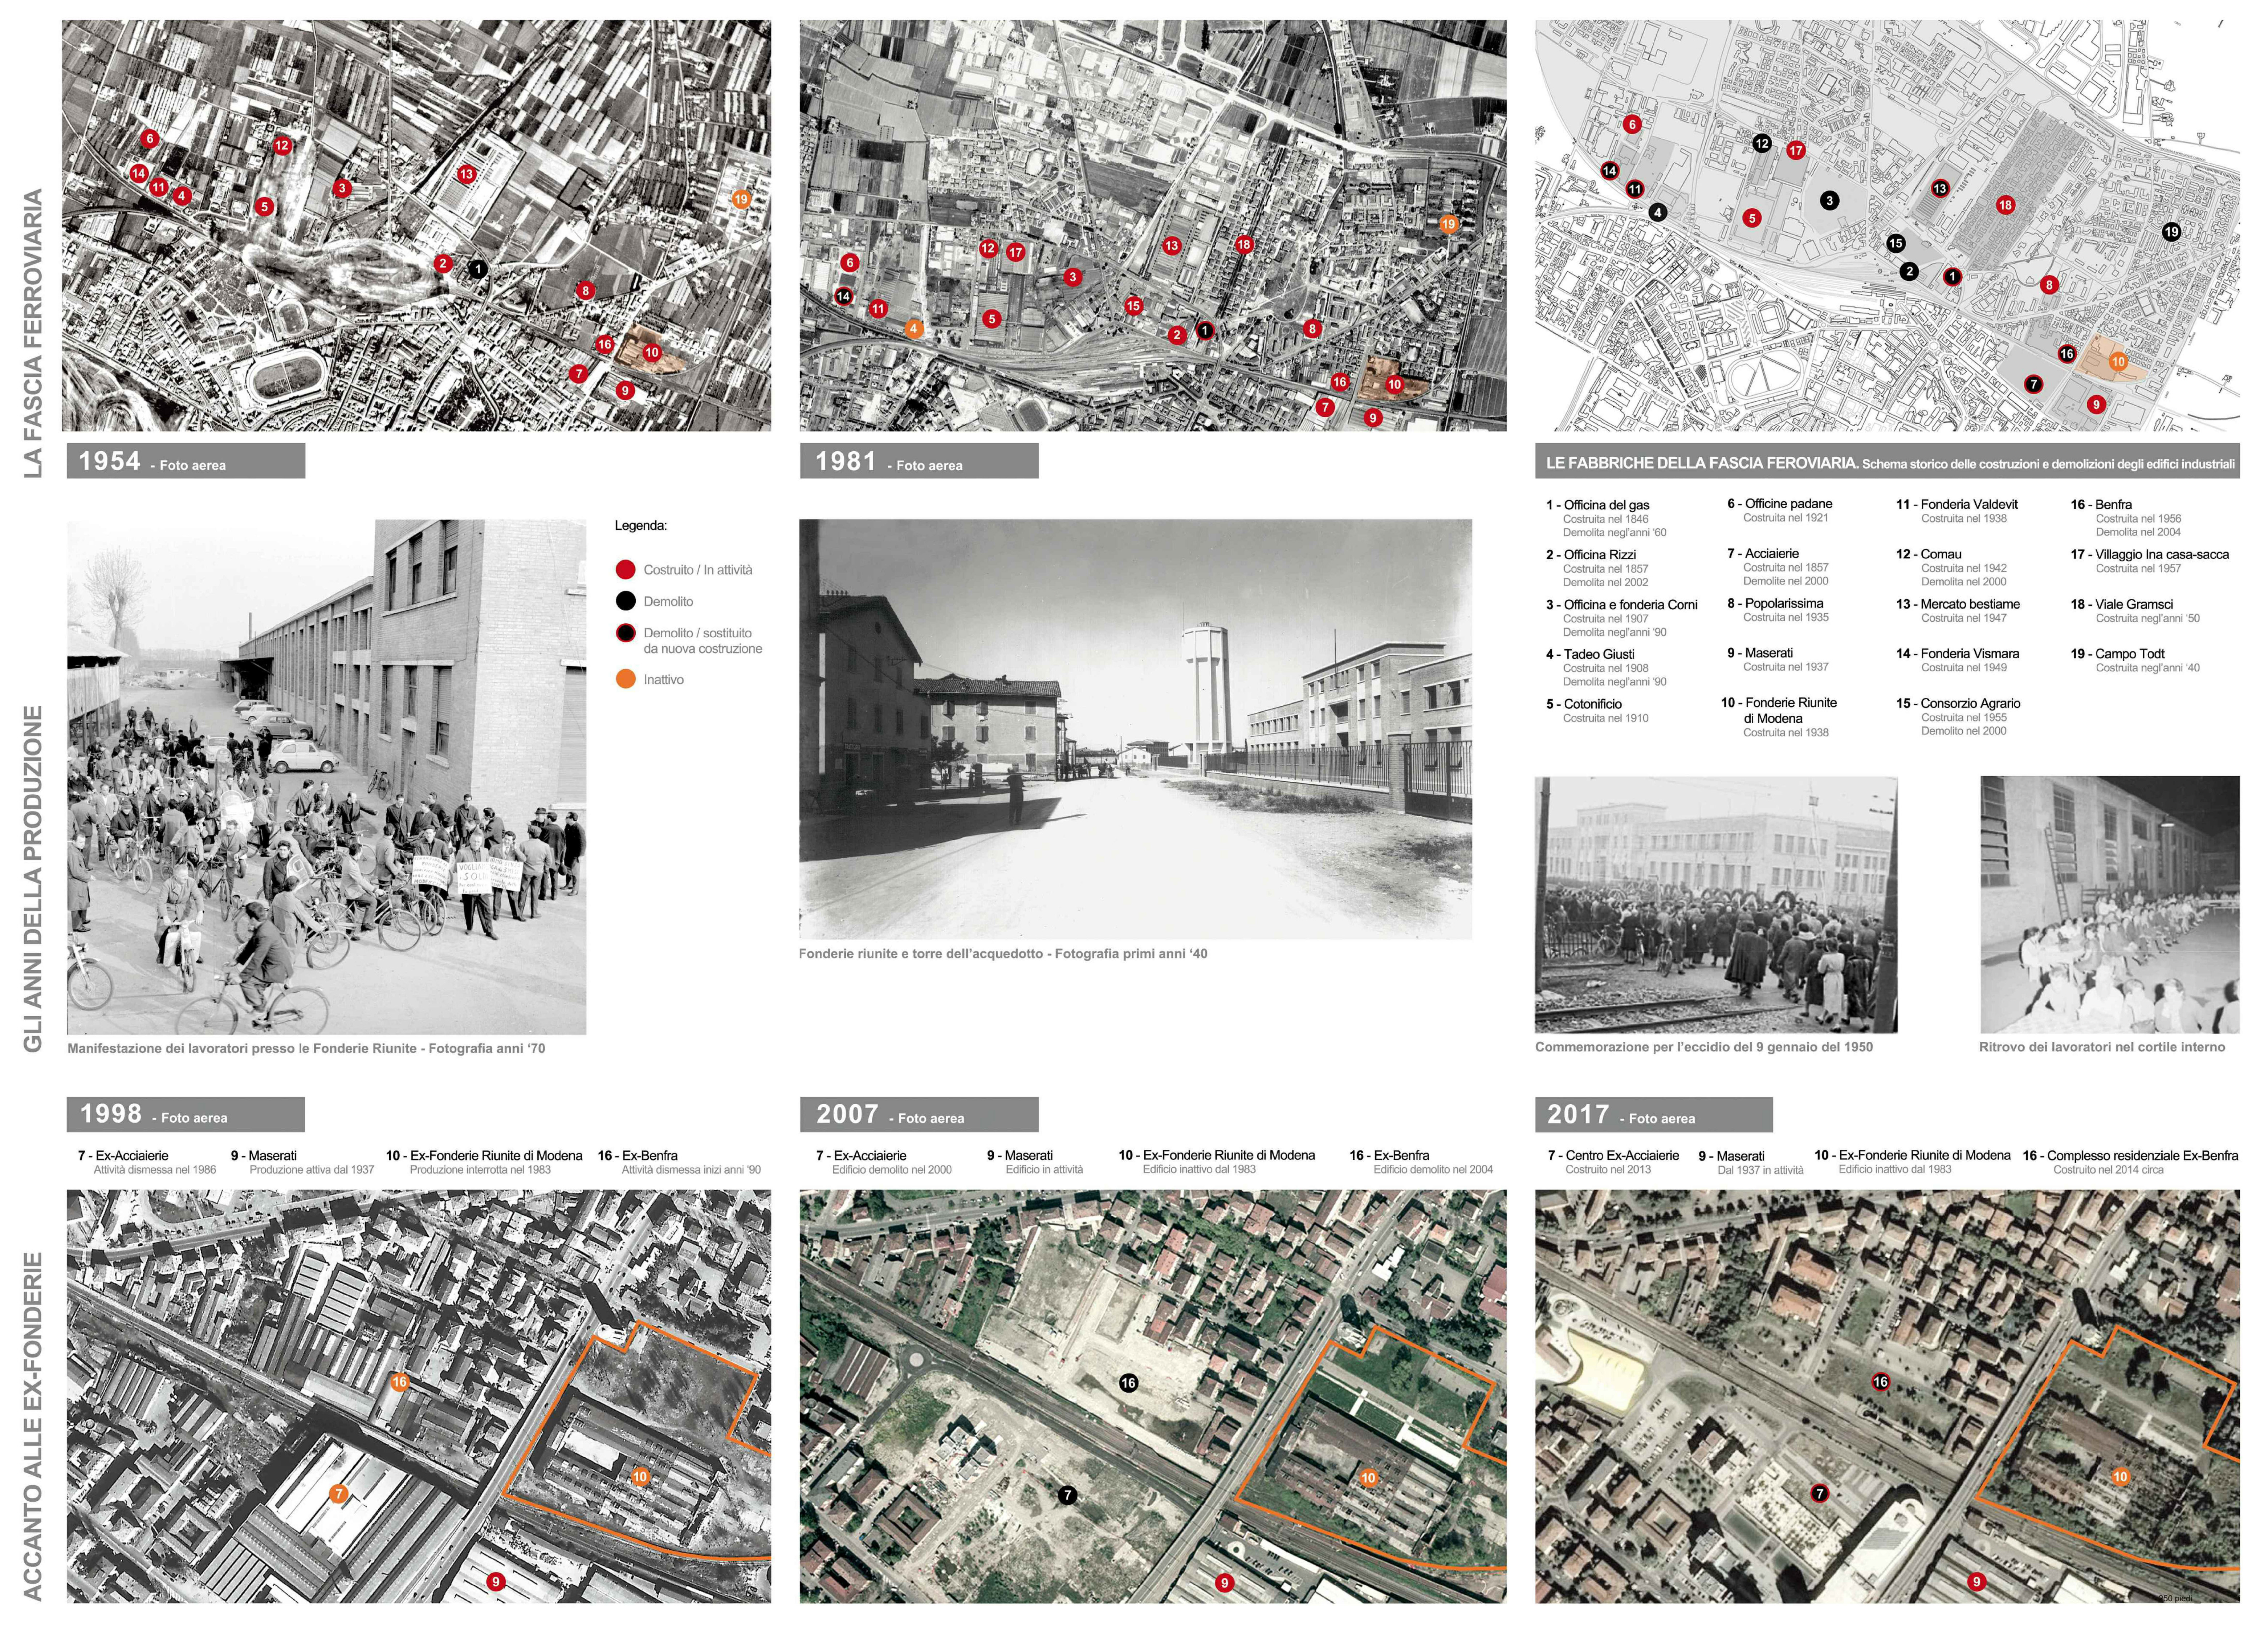
Task: Select black marker 16 on the 2007 photo
Action: tap(1129, 1383)
